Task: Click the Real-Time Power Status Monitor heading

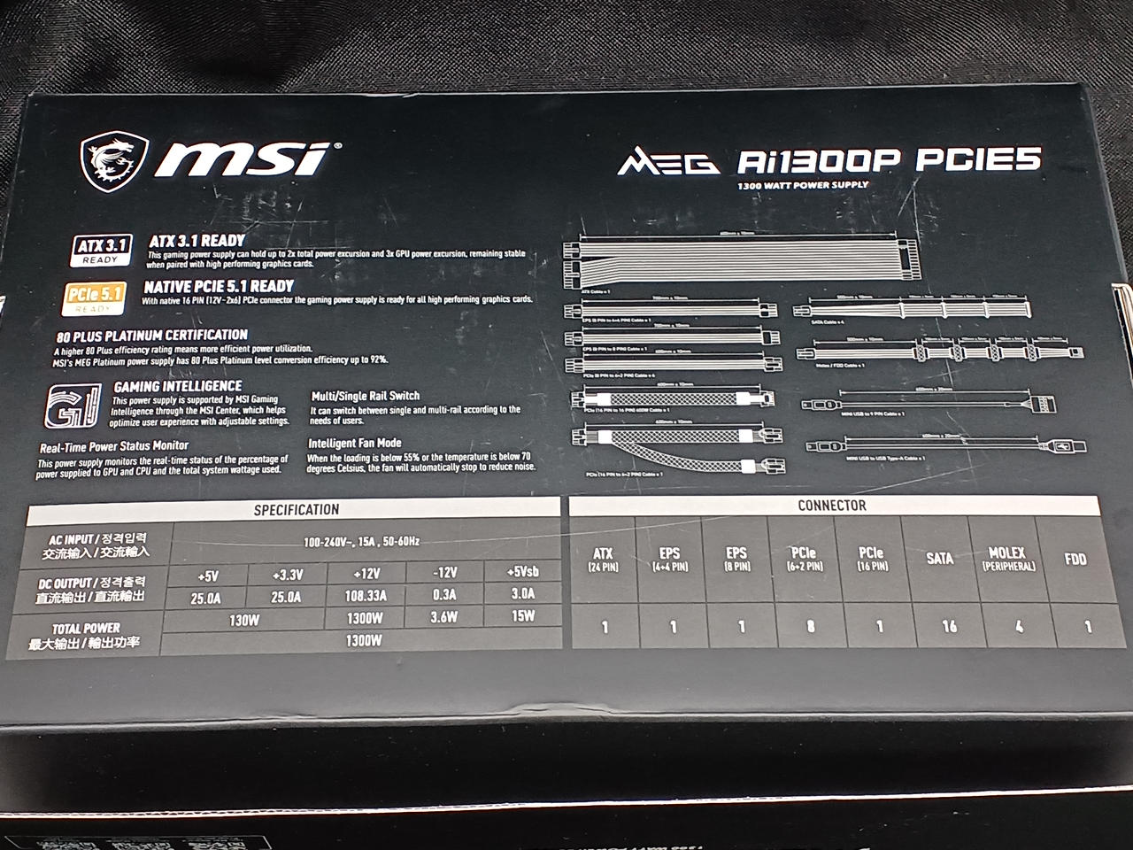Action: pyautogui.click(x=113, y=445)
